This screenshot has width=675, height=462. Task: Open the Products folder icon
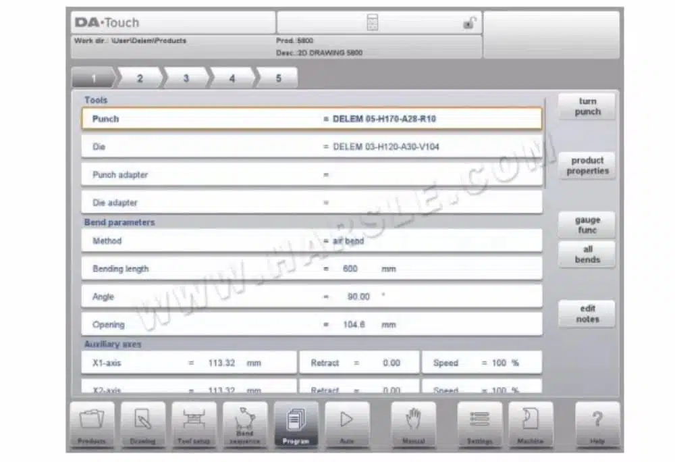[x=92, y=425]
